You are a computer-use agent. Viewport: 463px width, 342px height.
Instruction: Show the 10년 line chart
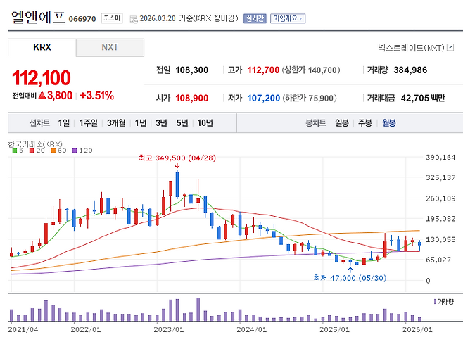tap(205, 122)
